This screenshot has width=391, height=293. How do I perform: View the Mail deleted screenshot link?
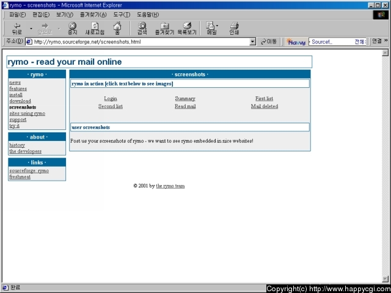pos(265,106)
